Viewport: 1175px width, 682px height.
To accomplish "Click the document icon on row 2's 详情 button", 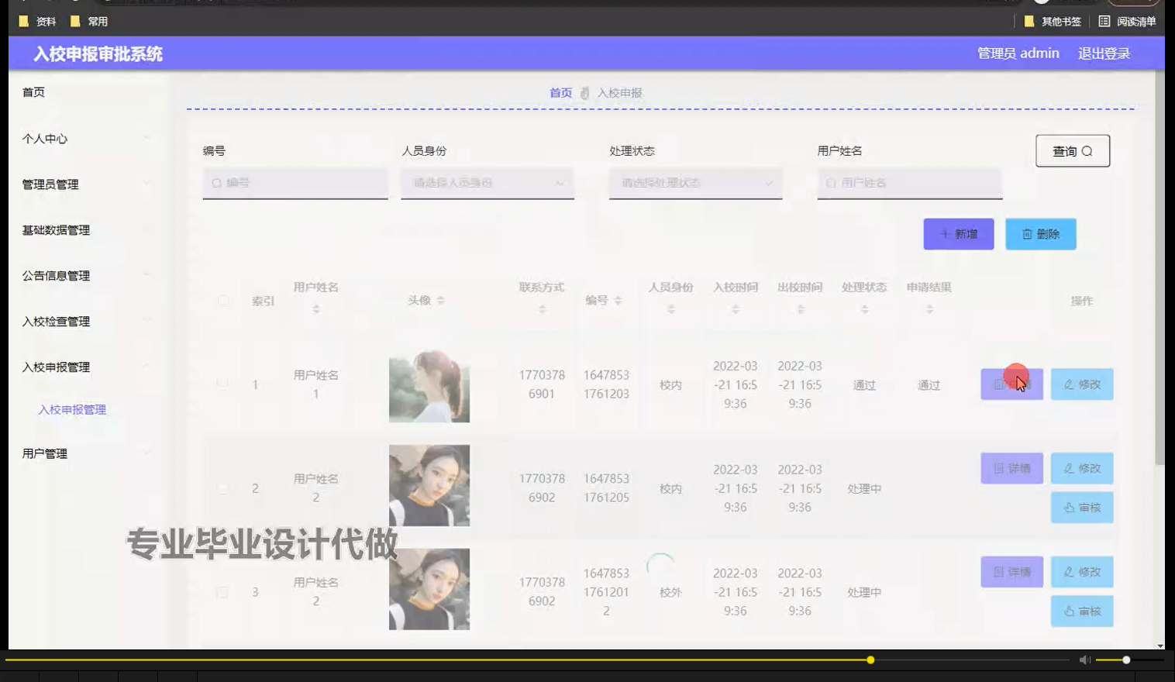I will 1000,468.
